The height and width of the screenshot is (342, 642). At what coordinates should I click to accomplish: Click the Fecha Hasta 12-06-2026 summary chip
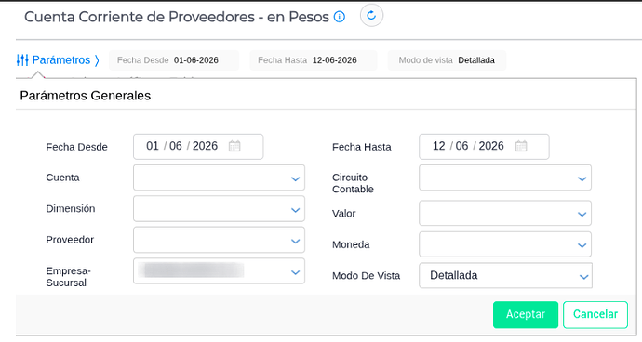(x=314, y=60)
